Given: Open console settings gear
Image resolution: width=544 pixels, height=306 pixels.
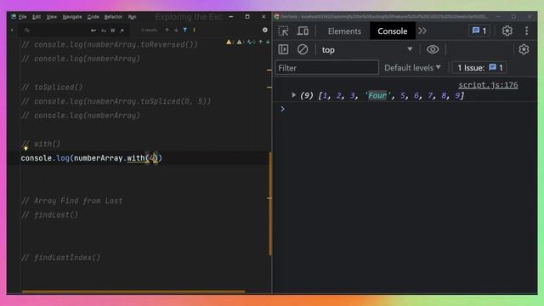Looking at the screenshot, I should click(524, 49).
